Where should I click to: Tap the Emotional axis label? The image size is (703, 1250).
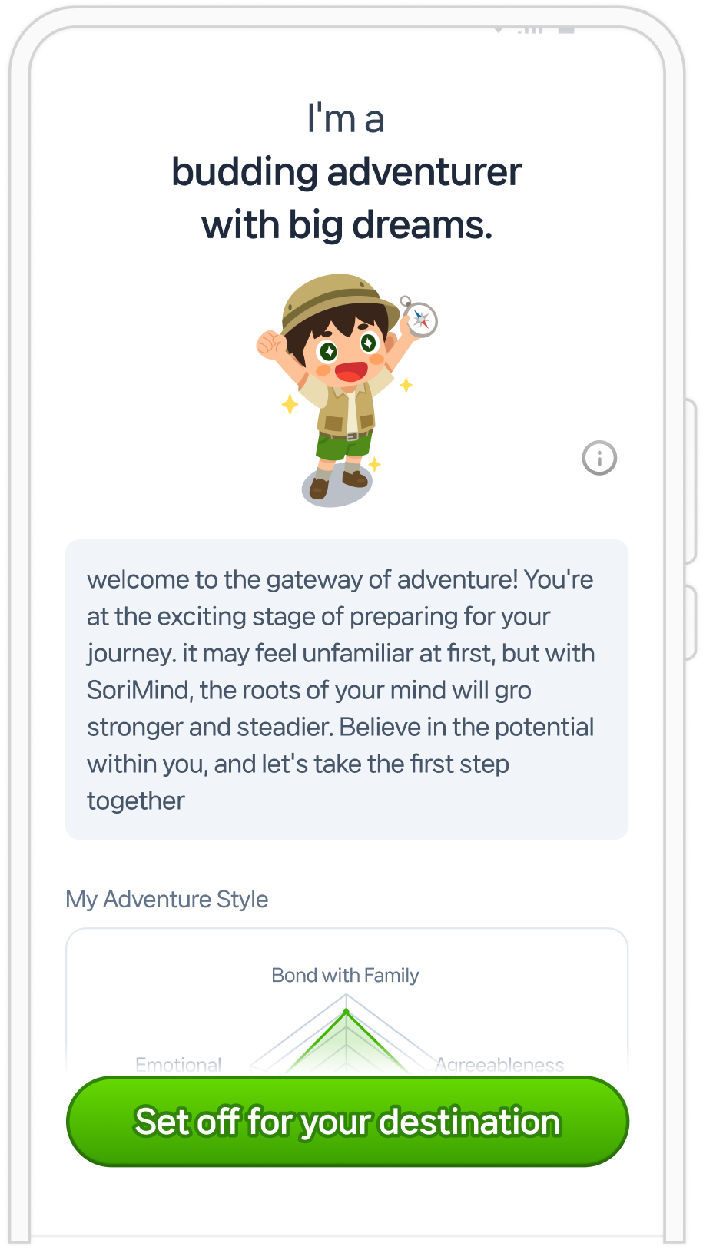pyautogui.click(x=178, y=1064)
